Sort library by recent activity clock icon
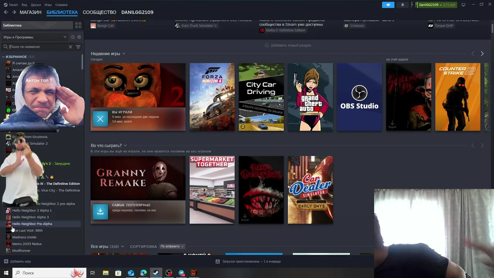This screenshot has width=494, height=278. tap(73, 37)
